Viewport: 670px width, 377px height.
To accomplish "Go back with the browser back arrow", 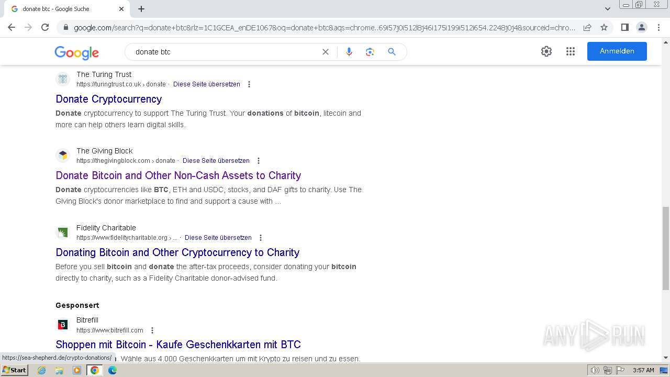I will pos(12,27).
